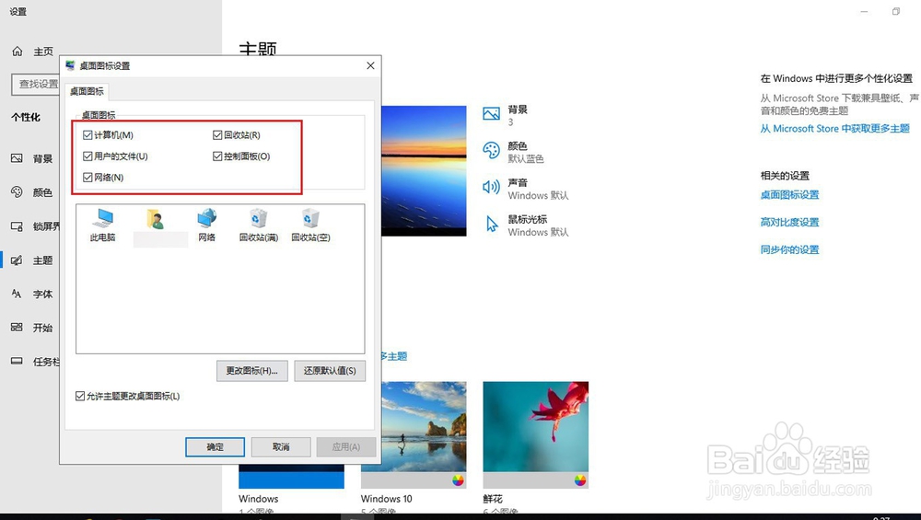Toggle the 用户的文件(U) checkbox
The height and width of the screenshot is (520, 921).
pos(87,156)
